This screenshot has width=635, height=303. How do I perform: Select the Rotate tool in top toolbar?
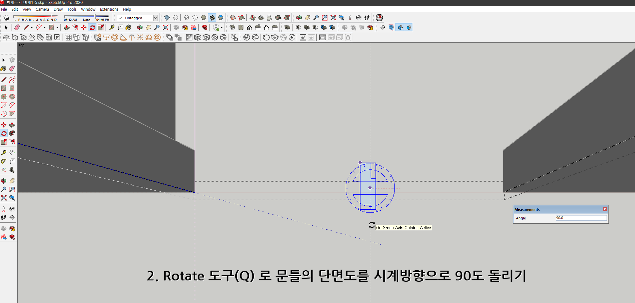(92, 27)
